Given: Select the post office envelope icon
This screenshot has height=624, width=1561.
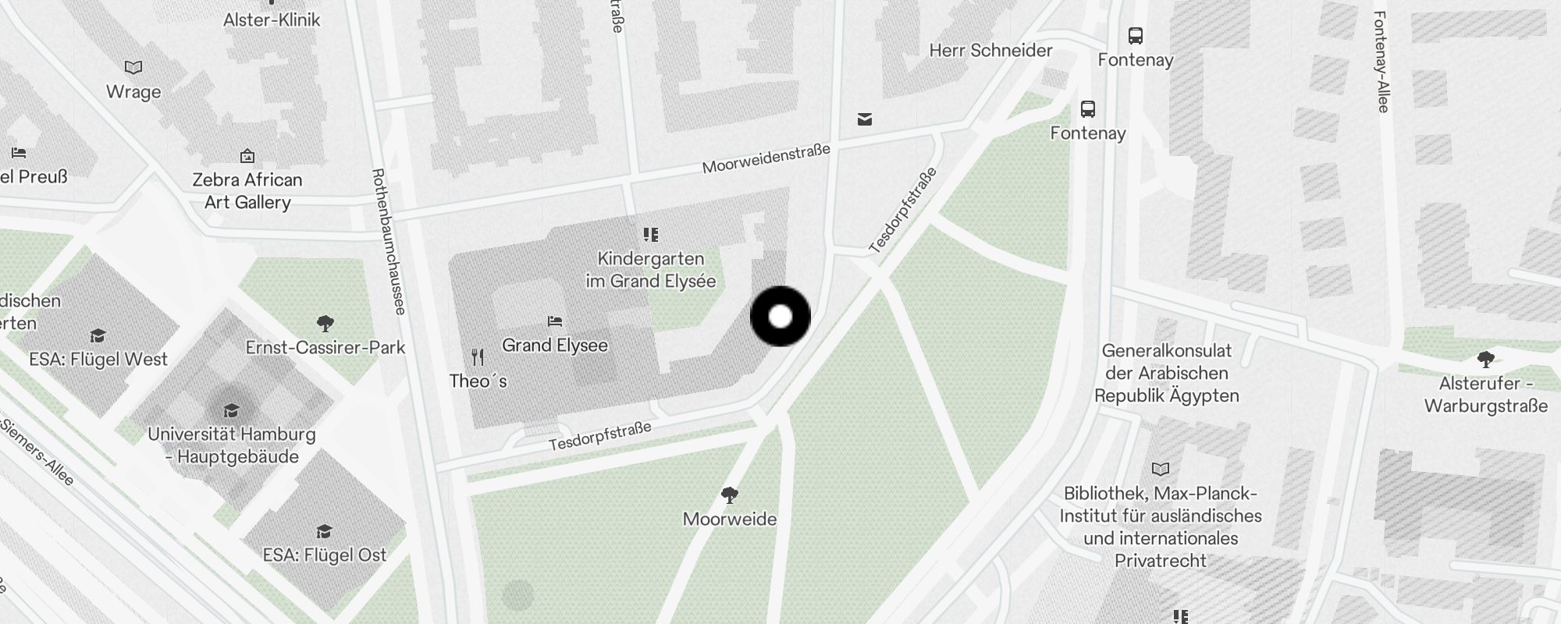Looking at the screenshot, I should point(864,119).
